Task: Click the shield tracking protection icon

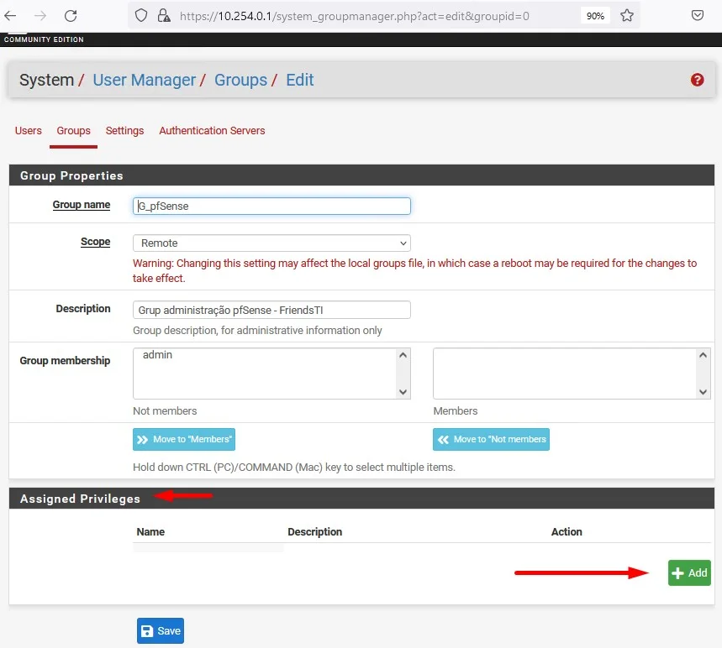Action: 141,15
